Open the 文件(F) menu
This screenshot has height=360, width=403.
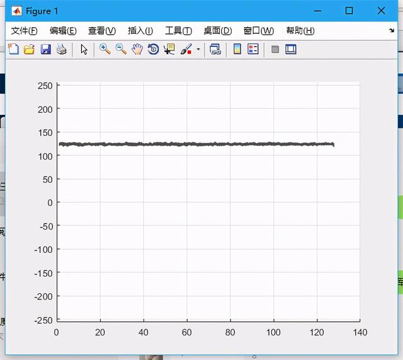[x=25, y=31]
